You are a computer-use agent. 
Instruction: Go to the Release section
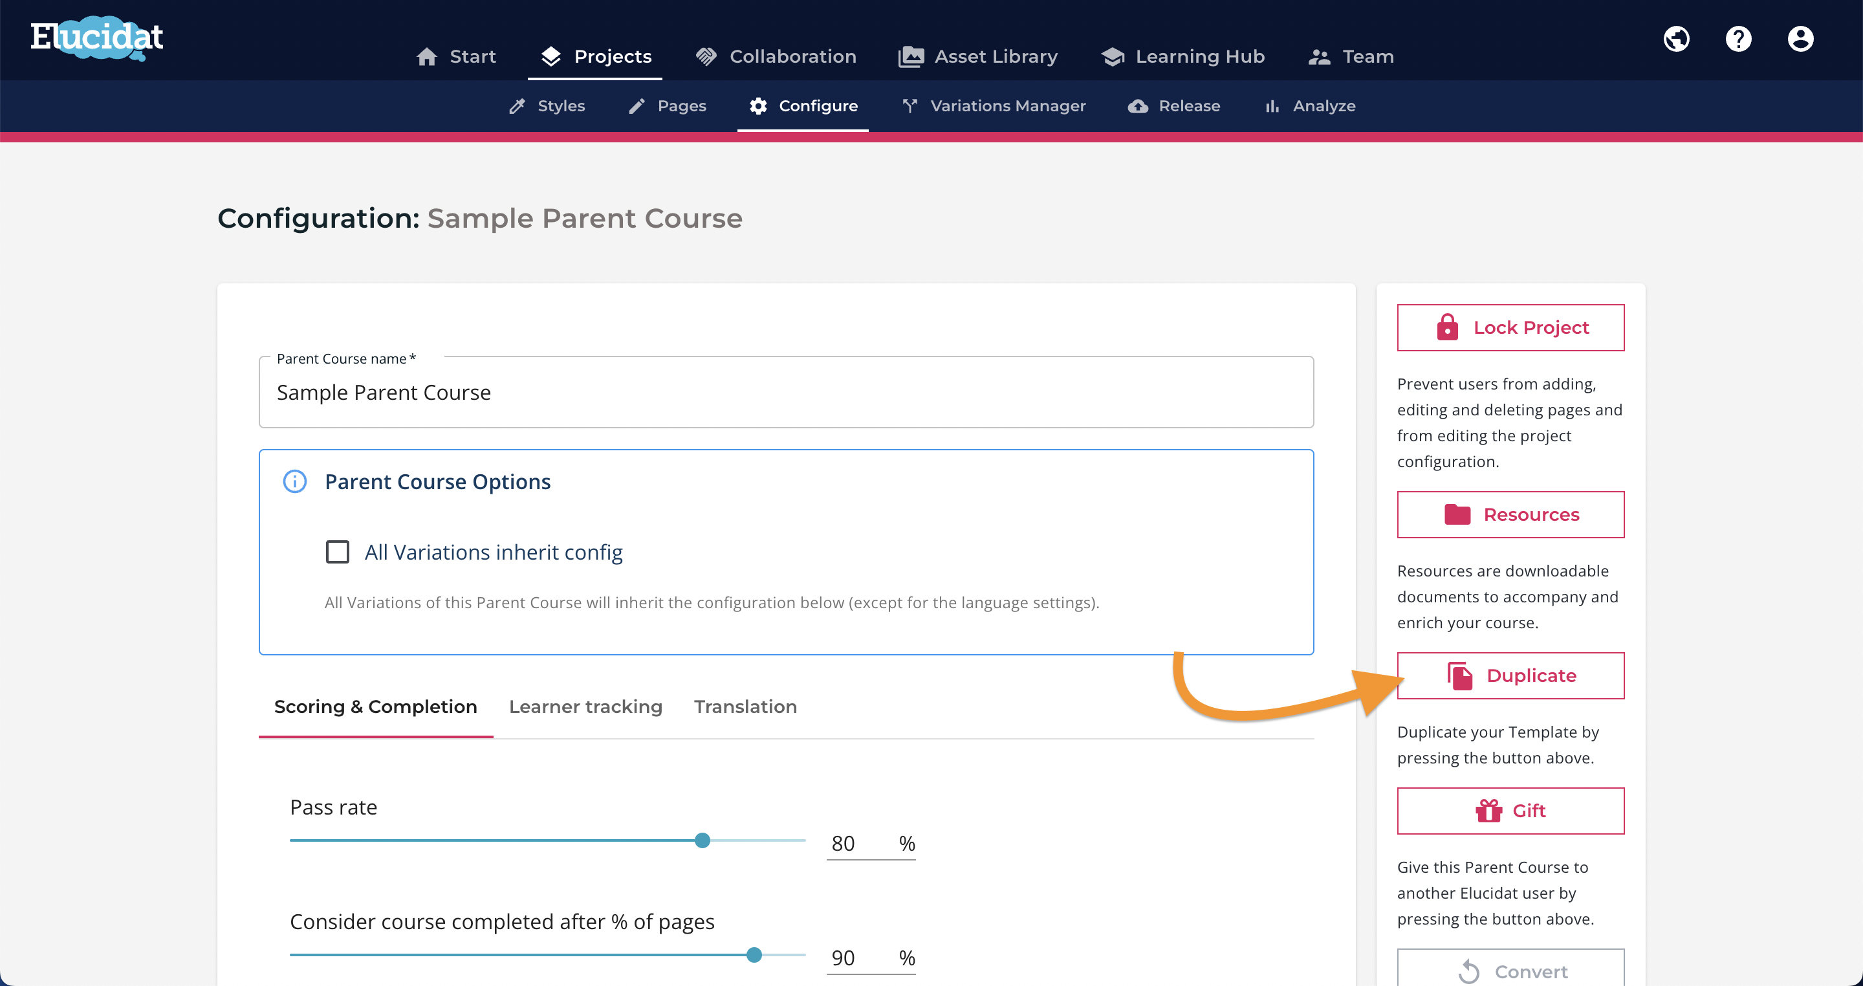pyautogui.click(x=1174, y=106)
